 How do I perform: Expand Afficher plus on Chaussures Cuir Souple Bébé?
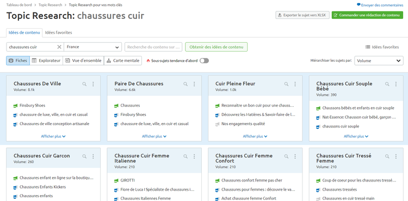coord(356,136)
